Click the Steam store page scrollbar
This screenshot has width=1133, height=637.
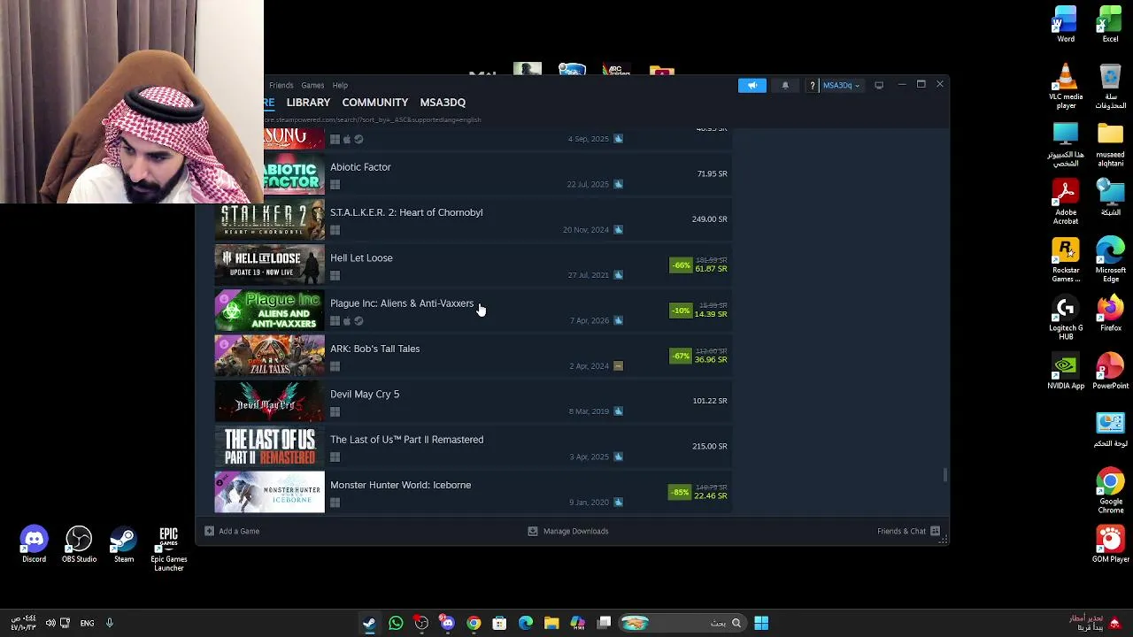tap(945, 475)
